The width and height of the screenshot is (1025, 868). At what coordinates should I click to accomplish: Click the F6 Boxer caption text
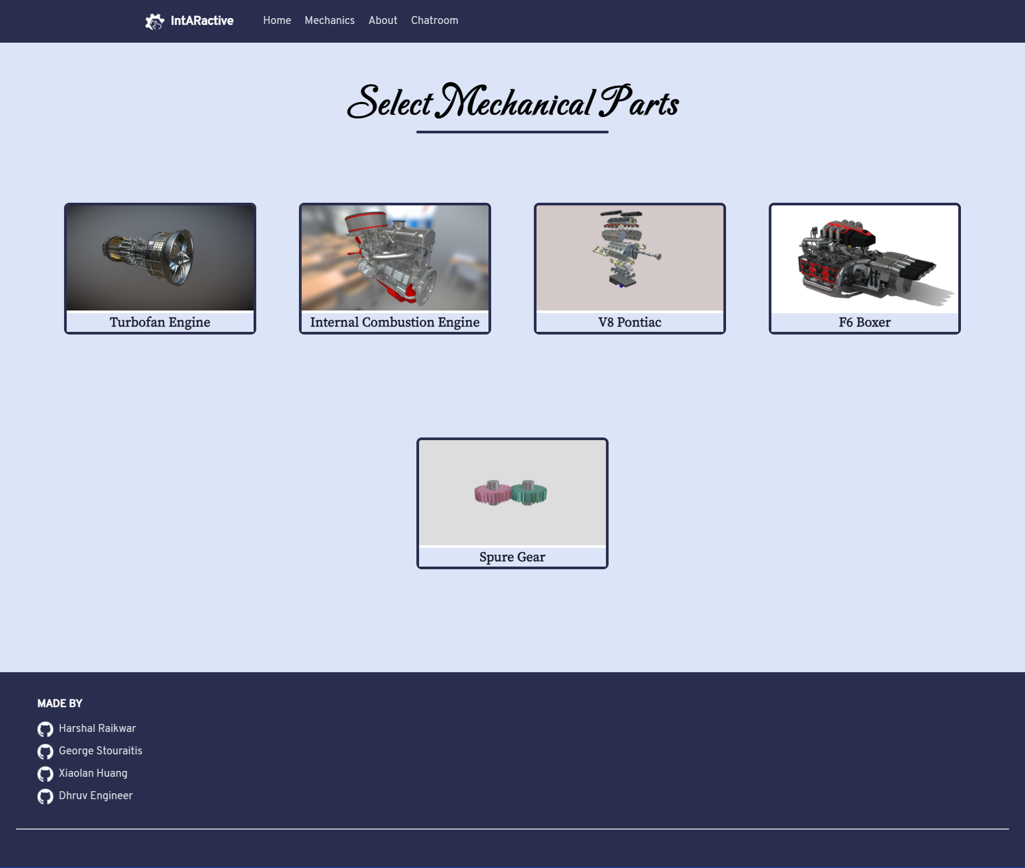coord(865,322)
